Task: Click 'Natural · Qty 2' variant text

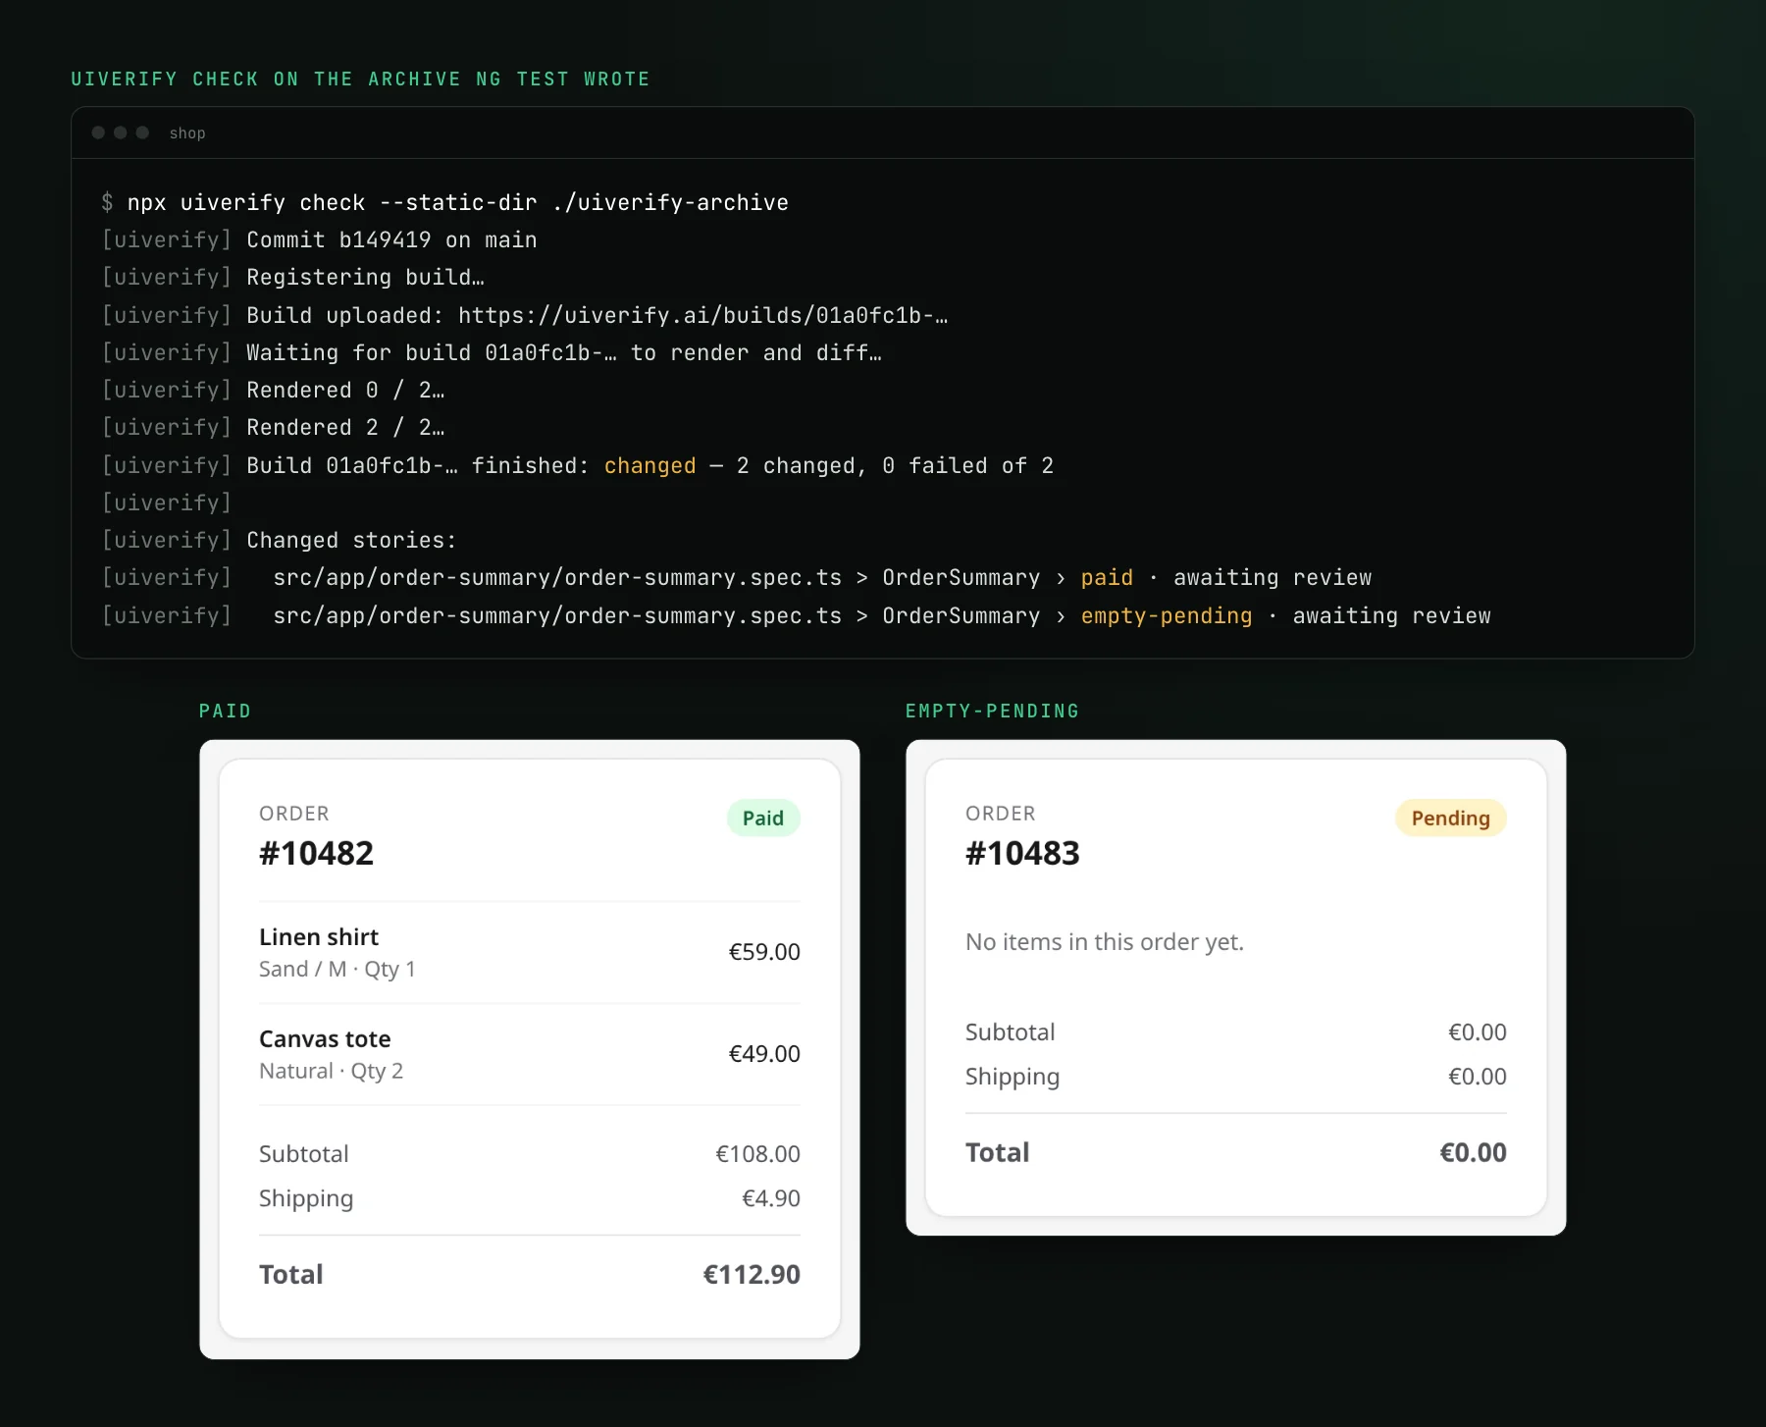Action: point(332,1071)
